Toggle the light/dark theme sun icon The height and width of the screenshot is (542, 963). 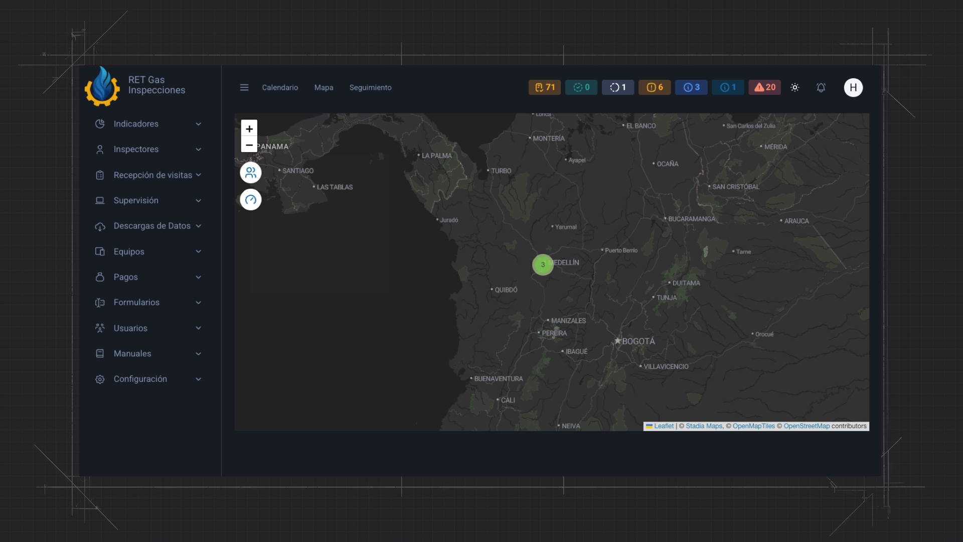(x=795, y=87)
